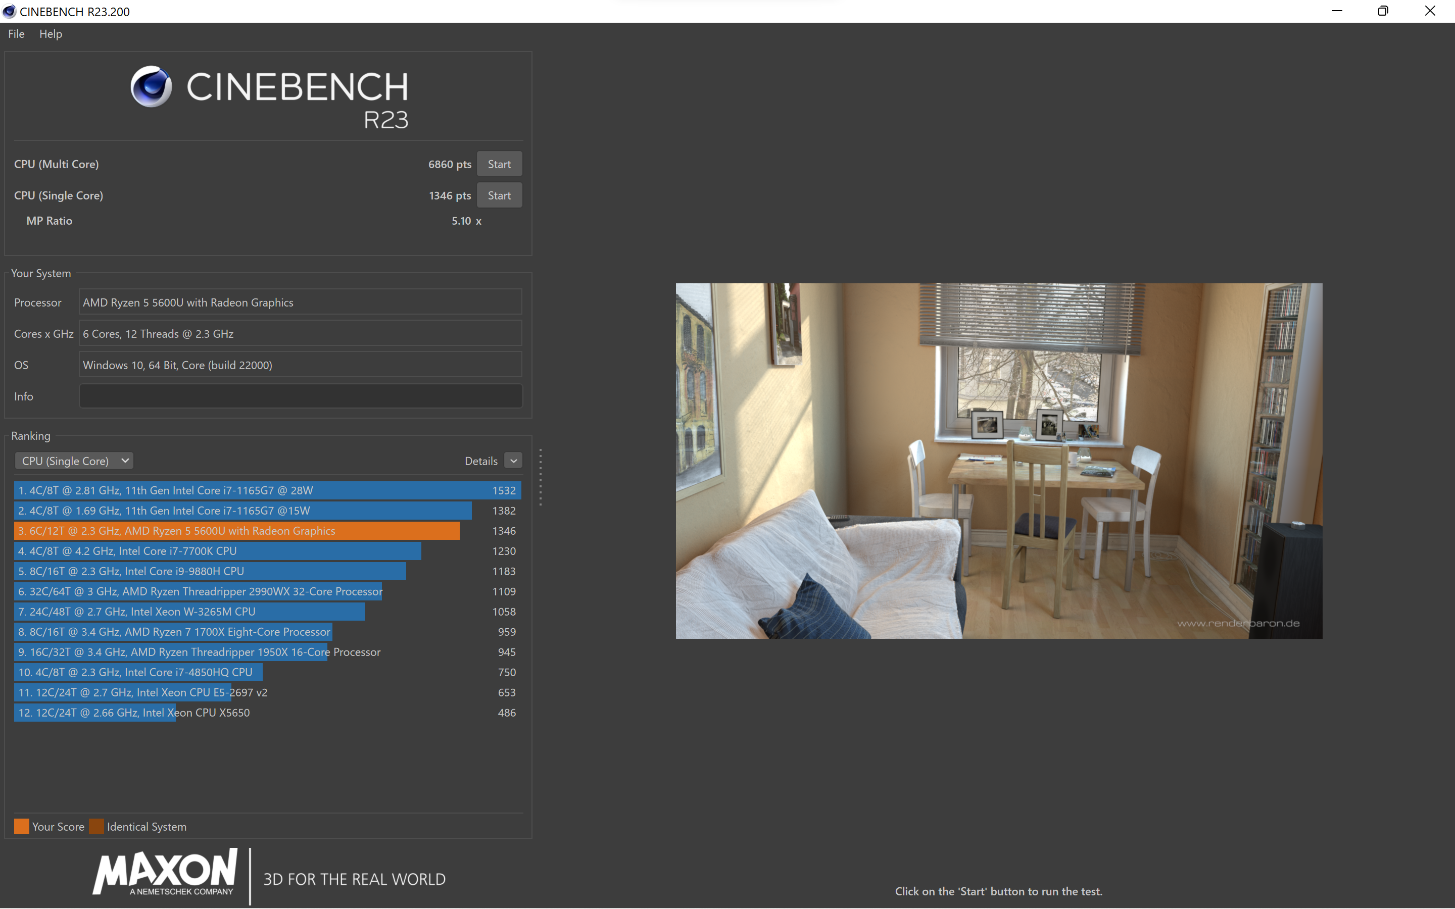Select ranking row Xeon X5650
Screen dimensions: 1455x909
[268, 713]
